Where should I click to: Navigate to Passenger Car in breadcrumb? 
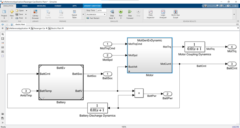click(39, 28)
